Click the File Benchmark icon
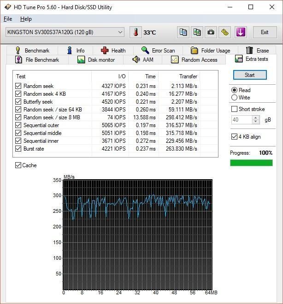This screenshot has width=283, height=304. 18,60
